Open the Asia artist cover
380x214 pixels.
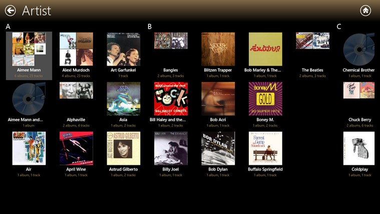coord(123,99)
